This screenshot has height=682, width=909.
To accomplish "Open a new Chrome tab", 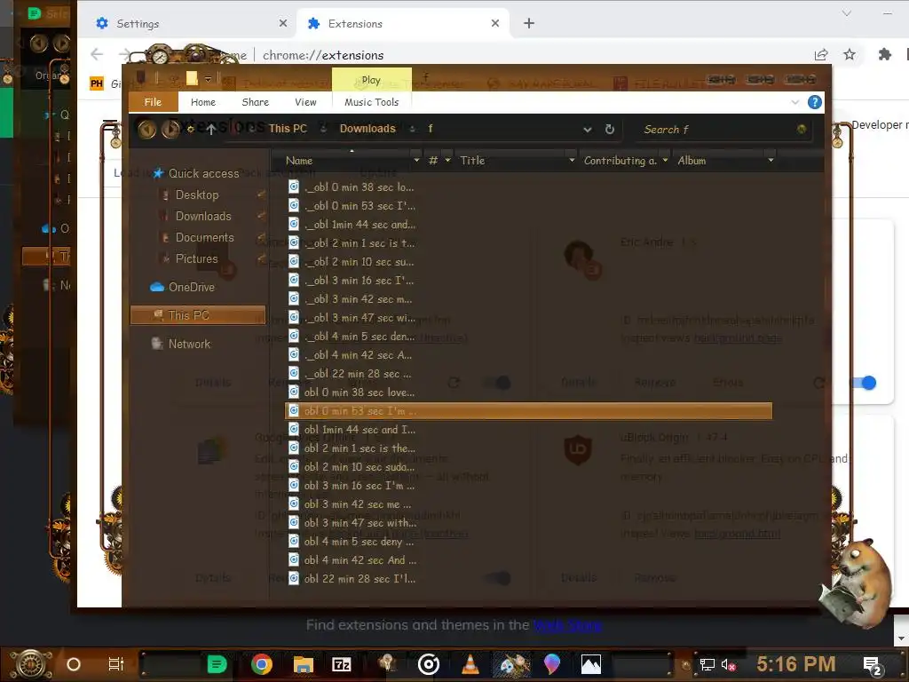I will [529, 23].
